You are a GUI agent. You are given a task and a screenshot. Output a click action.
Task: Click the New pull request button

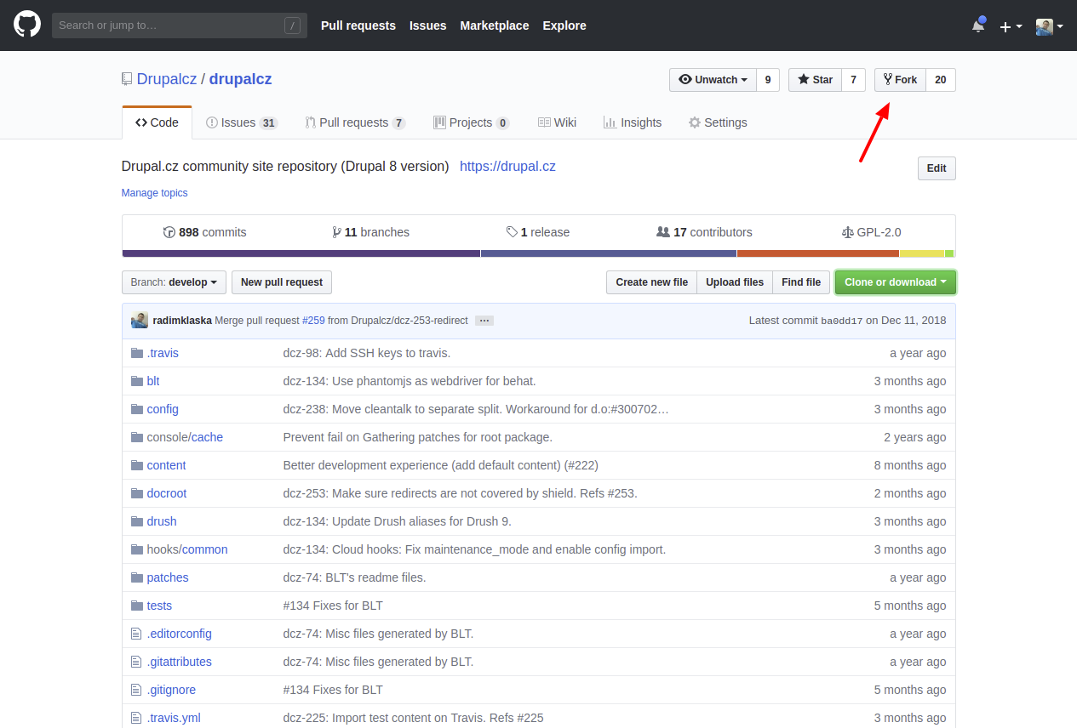pyautogui.click(x=282, y=282)
